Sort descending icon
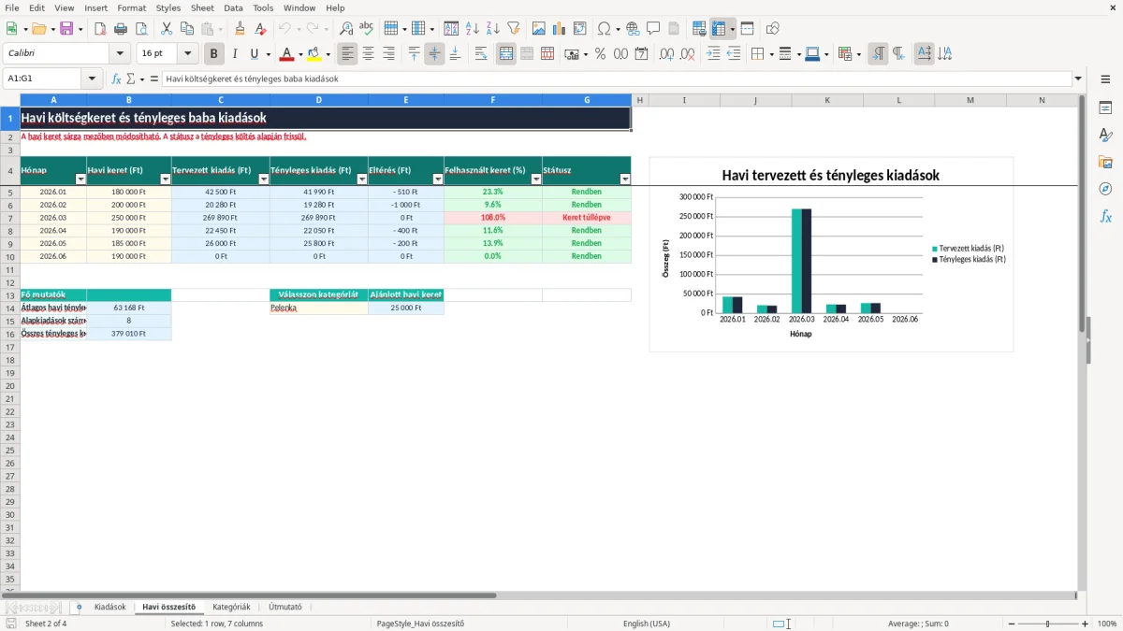1123x631 pixels. pos(493,29)
